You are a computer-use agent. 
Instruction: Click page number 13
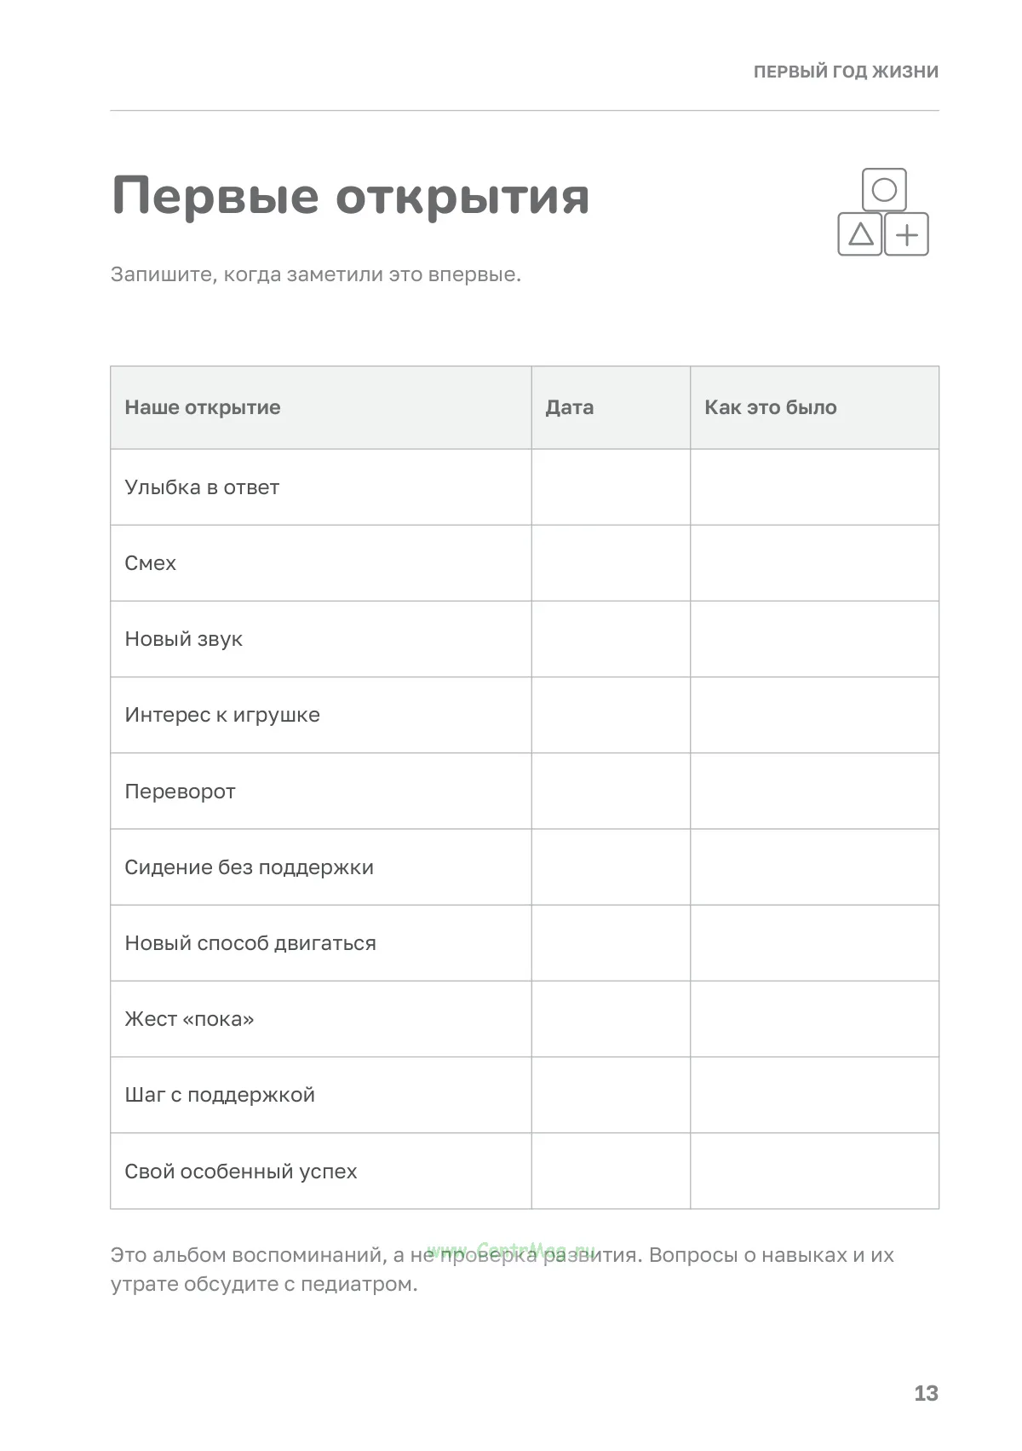pyautogui.click(x=926, y=1393)
